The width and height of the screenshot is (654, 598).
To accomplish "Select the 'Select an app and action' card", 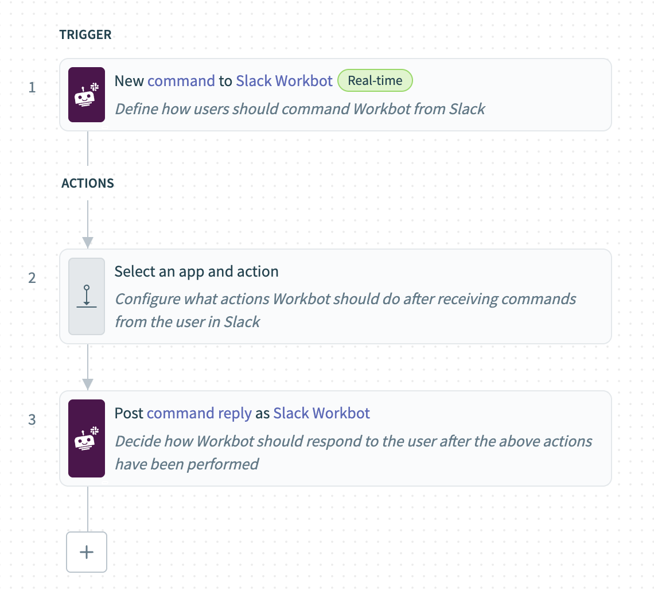I will (x=336, y=296).
